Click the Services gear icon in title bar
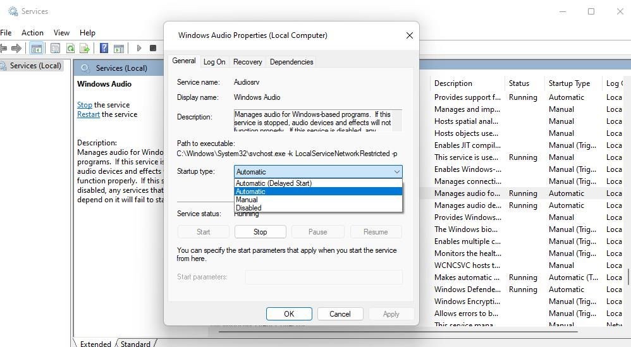631x347 pixels. point(13,11)
